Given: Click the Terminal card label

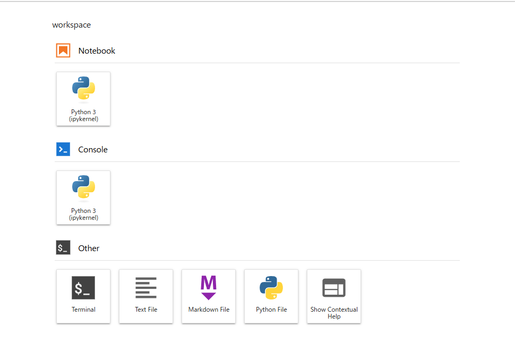Looking at the screenshot, I should click(x=83, y=310).
